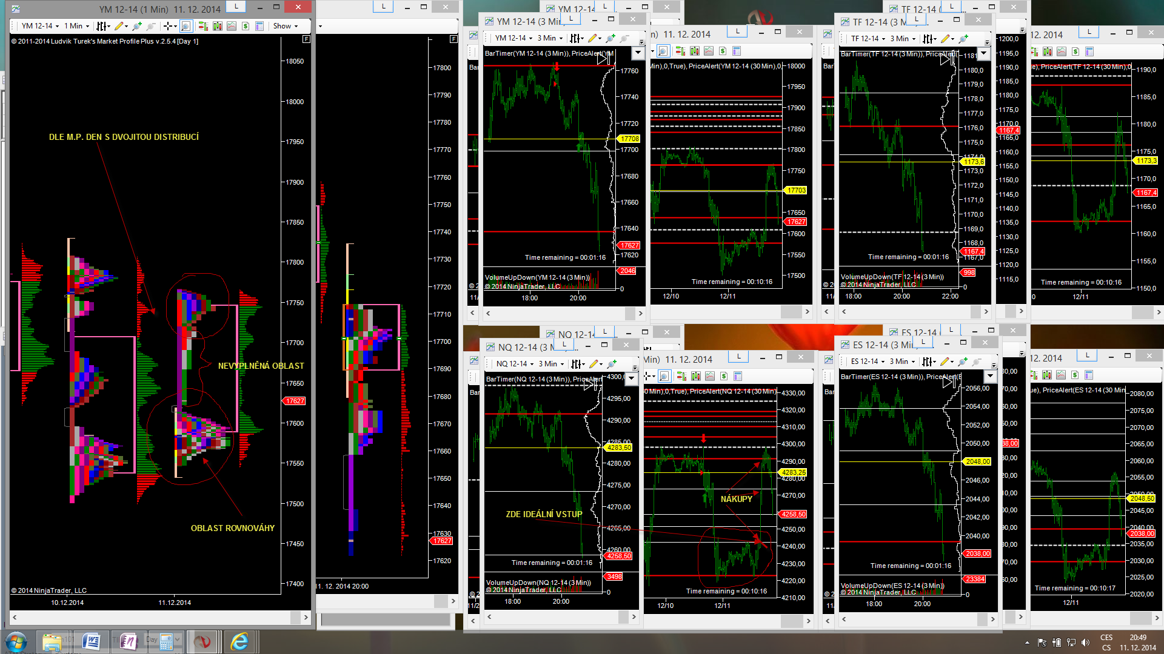Open the Show menu in YM 1 Min toolbar
Image resolution: width=1164 pixels, height=654 pixels.
286,26
